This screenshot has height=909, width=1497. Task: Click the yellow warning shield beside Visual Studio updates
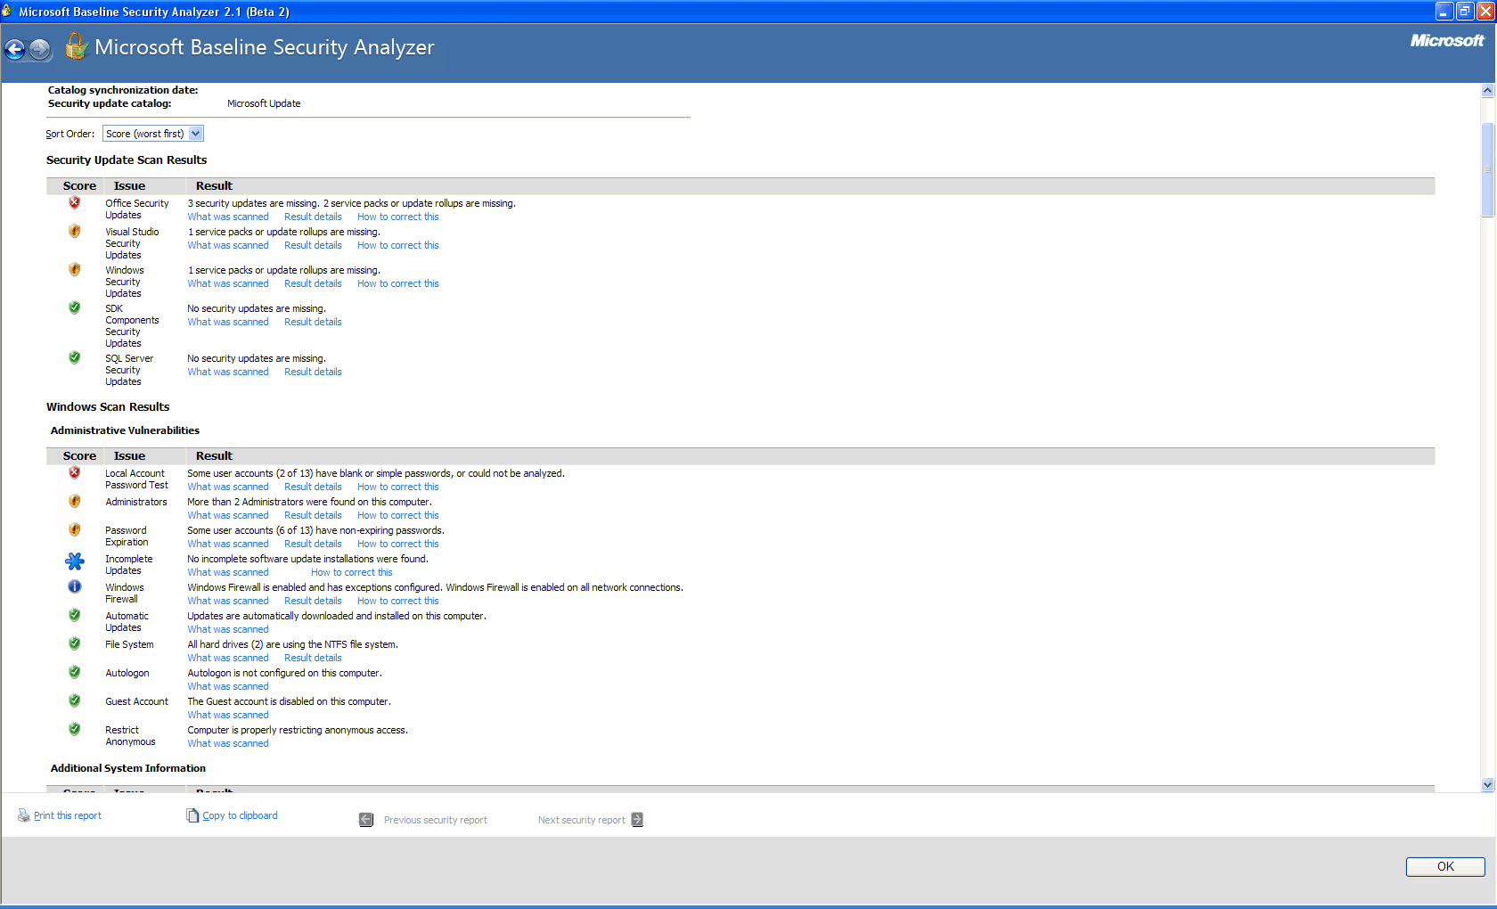(x=75, y=232)
